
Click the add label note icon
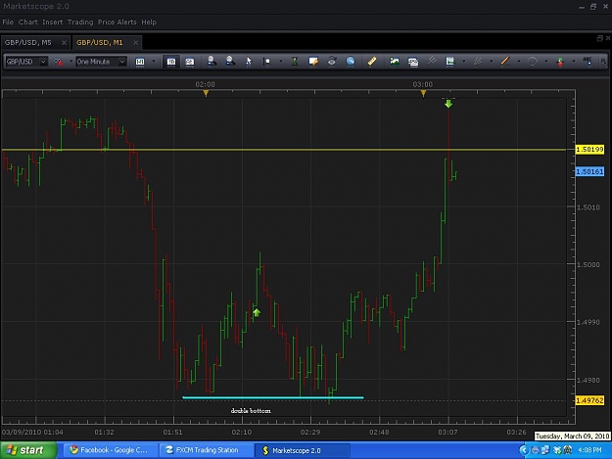tap(313, 62)
